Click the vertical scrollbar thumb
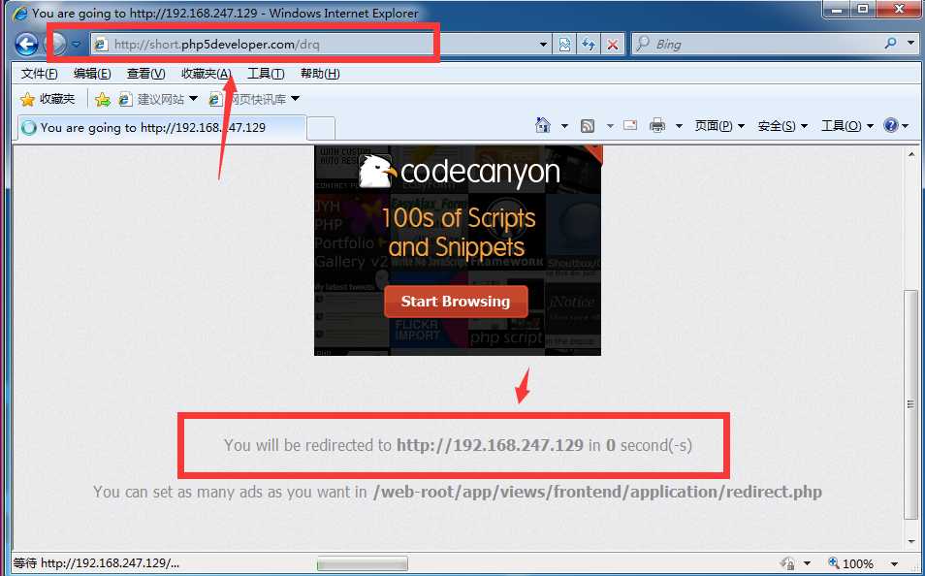 [x=910, y=404]
